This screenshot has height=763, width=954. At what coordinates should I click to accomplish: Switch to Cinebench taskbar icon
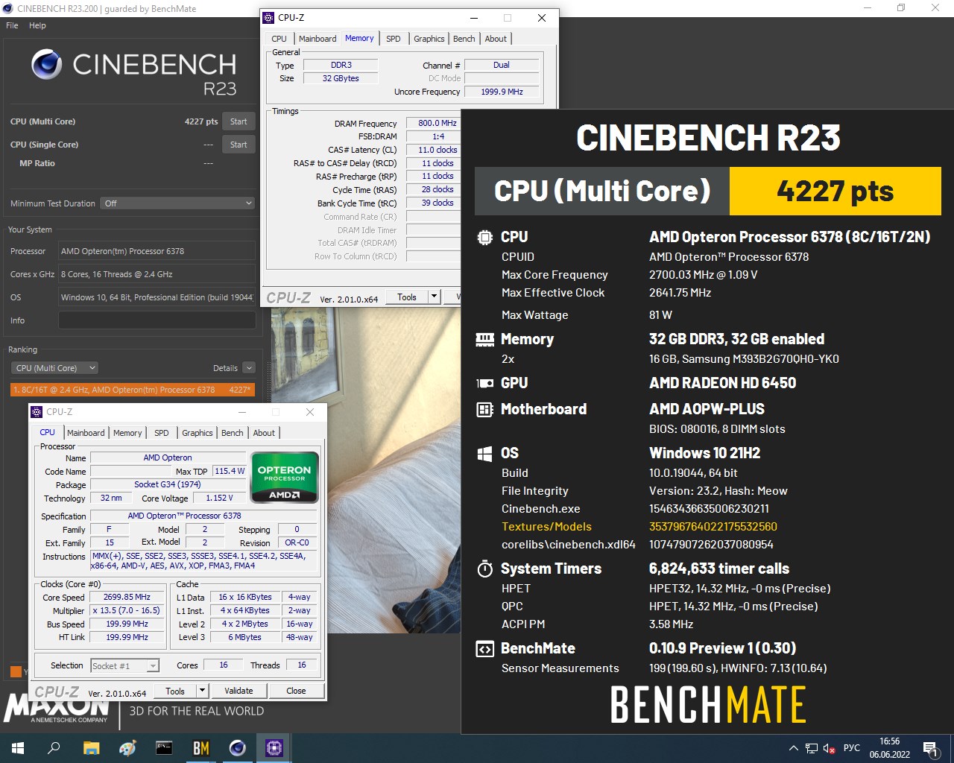(x=237, y=748)
